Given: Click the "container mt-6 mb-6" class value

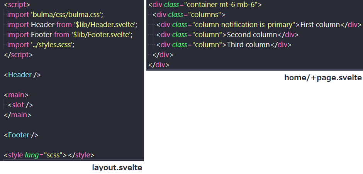Looking at the screenshot, I should pos(221,5).
